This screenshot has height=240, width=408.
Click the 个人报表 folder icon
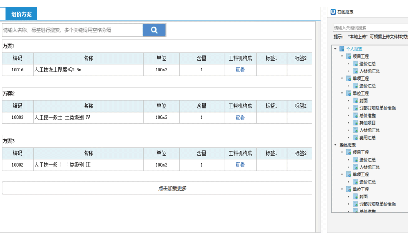[342, 49]
